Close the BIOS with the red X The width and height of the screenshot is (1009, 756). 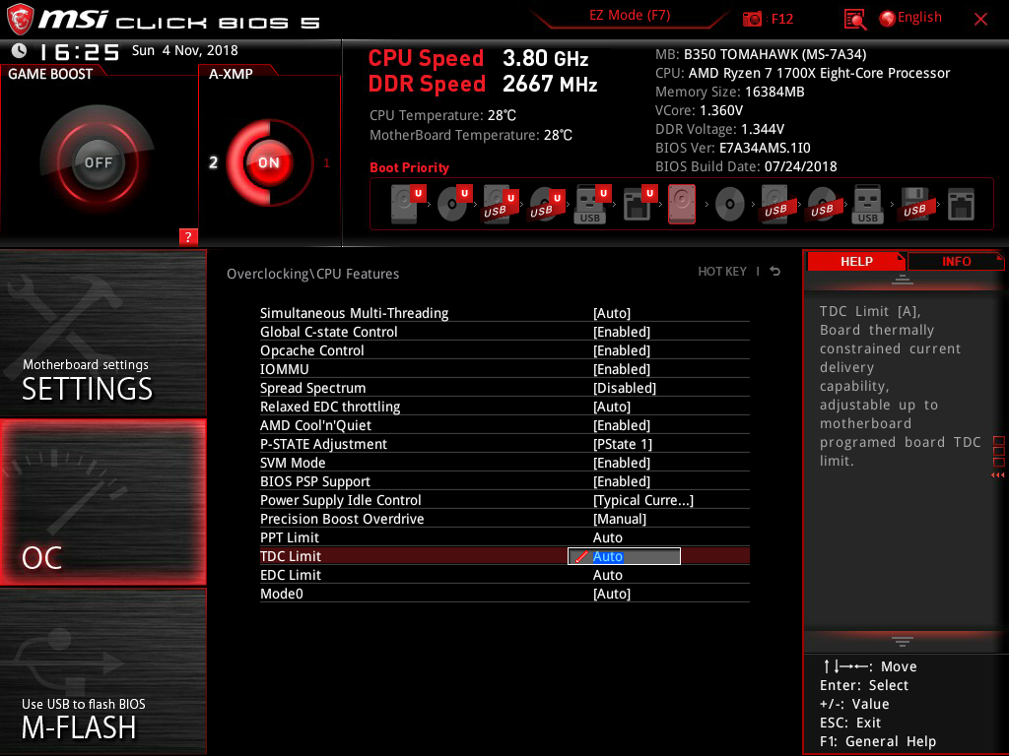point(980,19)
